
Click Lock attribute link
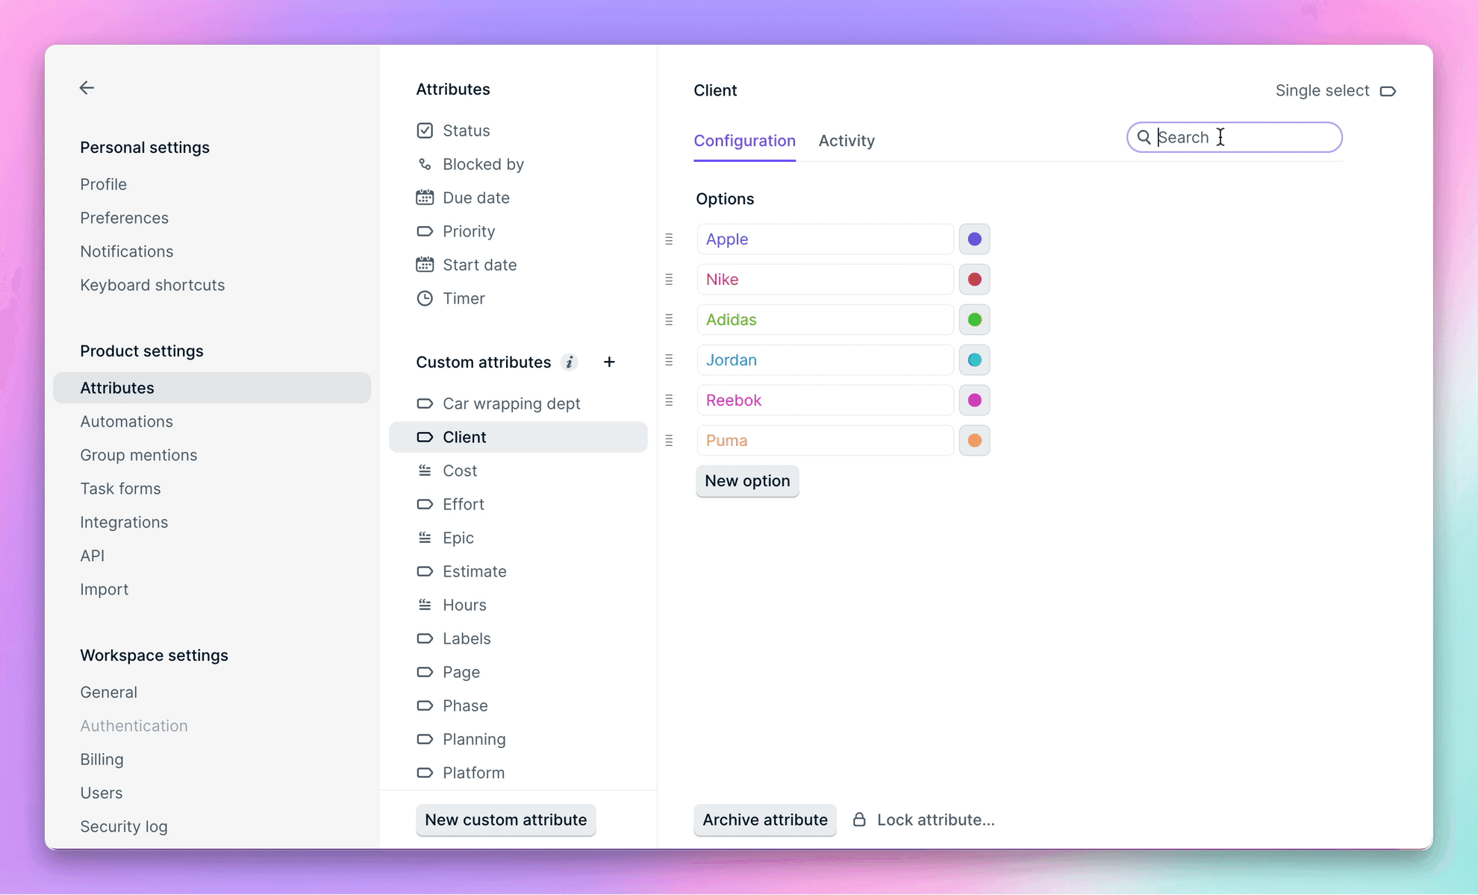point(936,820)
